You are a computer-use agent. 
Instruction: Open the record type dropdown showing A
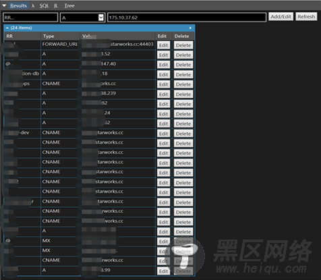(x=82, y=18)
